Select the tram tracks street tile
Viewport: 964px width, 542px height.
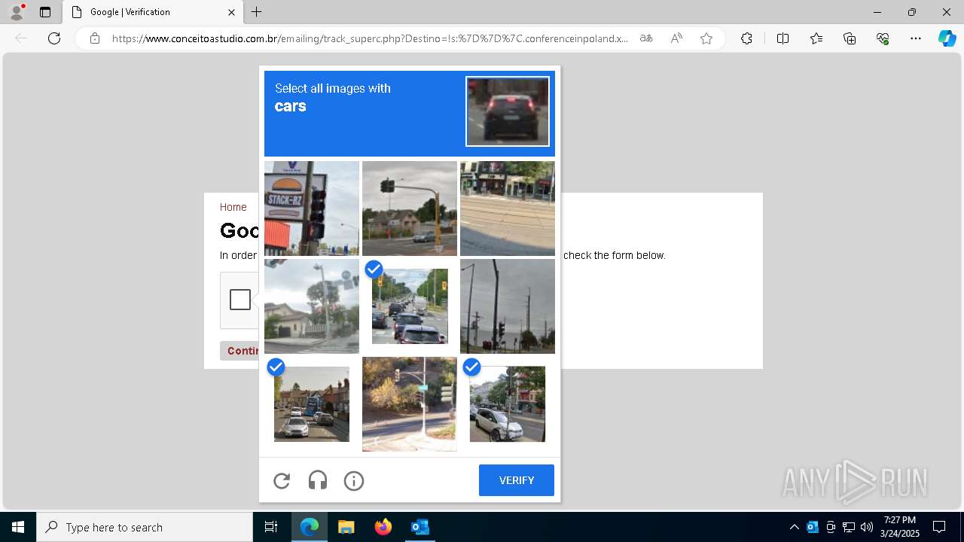[508, 209]
